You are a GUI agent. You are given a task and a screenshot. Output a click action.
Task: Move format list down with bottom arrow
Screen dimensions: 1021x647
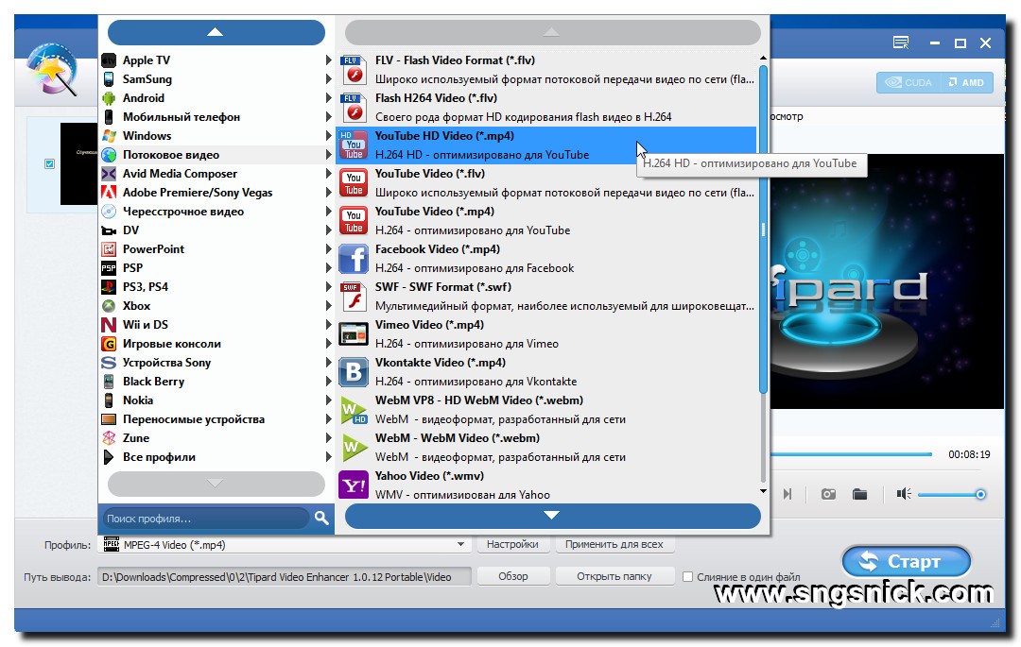(x=552, y=516)
